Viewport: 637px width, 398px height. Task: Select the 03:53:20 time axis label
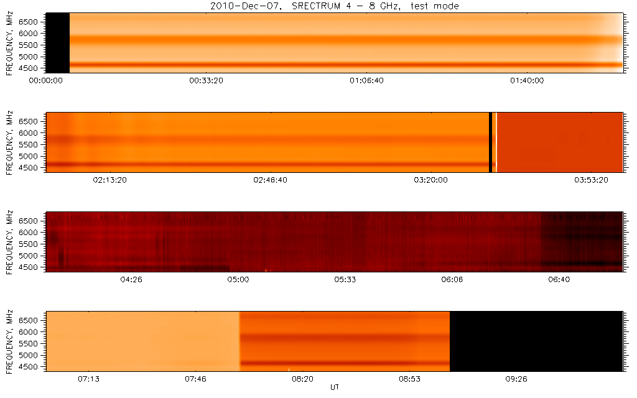click(x=590, y=180)
